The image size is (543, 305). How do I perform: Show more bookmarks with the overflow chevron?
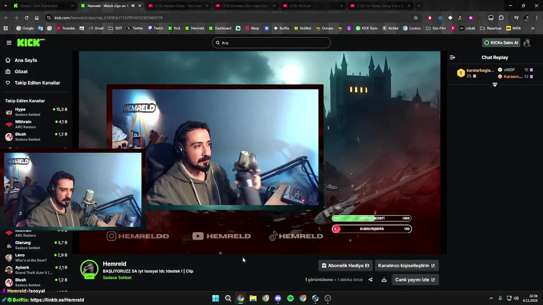(533, 28)
